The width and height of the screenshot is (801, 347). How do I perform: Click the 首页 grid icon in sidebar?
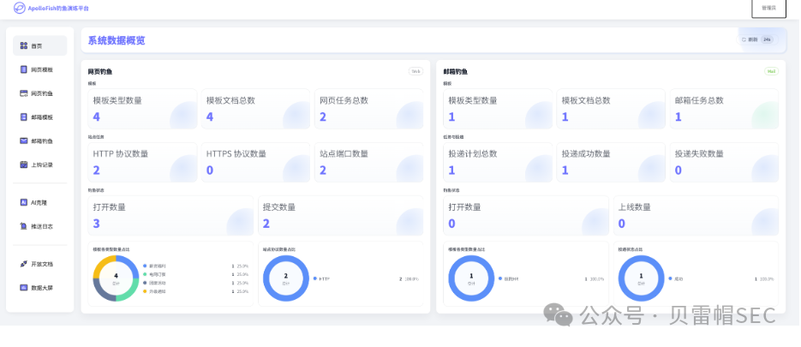point(23,45)
